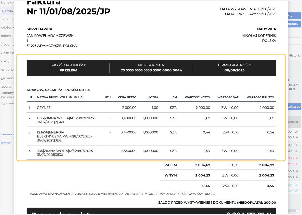This screenshot has height=215, width=302.
Task: Open the Przewodnik link in the sidebar
Action: 7,134
